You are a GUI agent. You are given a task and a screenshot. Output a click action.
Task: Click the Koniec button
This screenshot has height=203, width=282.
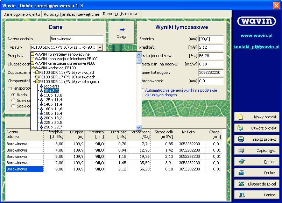(x=257, y=195)
